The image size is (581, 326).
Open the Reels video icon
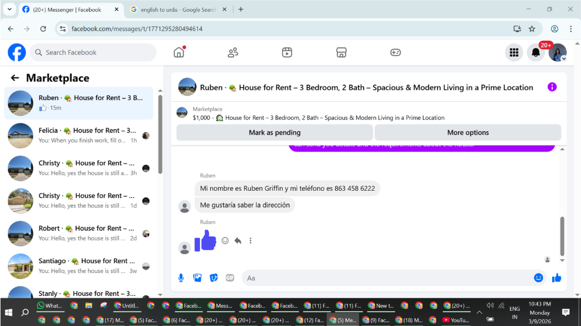coord(287,53)
